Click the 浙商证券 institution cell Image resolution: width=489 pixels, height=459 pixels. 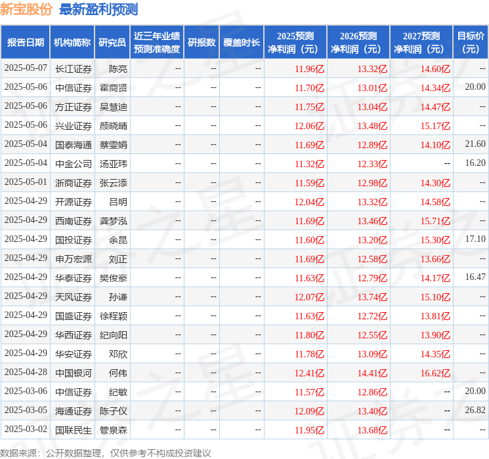(74, 183)
